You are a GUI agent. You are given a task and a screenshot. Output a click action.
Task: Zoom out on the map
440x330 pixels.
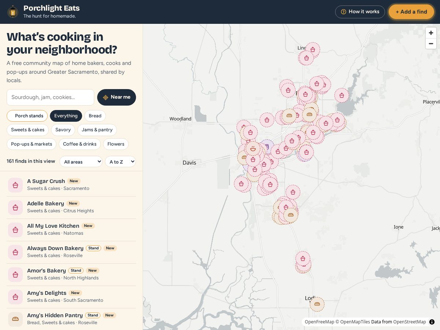tap(431, 43)
